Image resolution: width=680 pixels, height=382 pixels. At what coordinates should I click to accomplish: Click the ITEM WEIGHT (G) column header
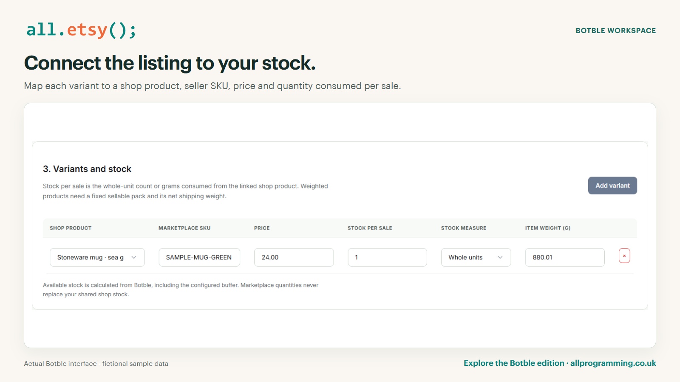click(x=548, y=228)
